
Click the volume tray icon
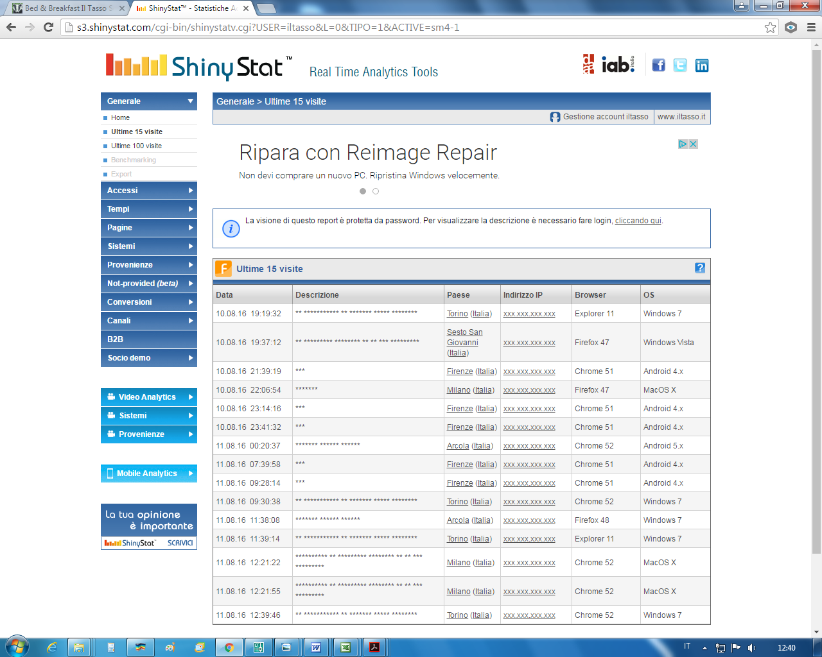tap(751, 648)
